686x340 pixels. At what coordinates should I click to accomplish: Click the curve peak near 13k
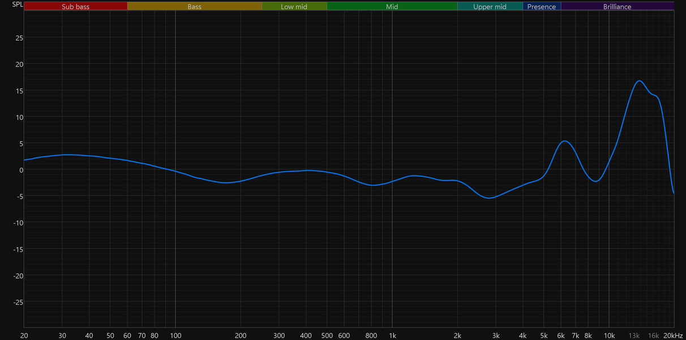639,81
